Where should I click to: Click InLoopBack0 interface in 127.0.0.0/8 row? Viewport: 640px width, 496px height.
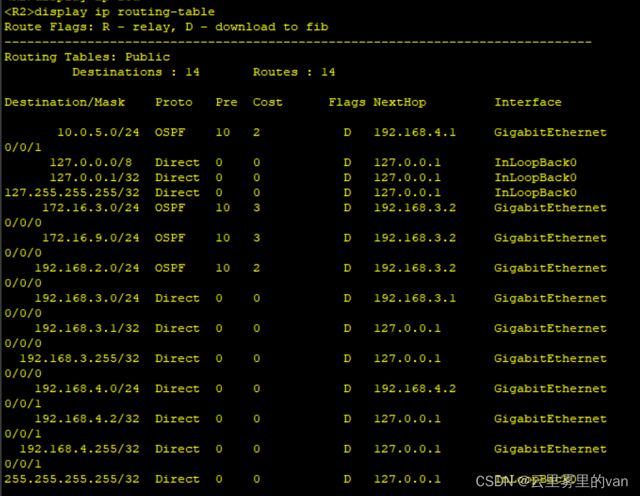click(x=535, y=163)
